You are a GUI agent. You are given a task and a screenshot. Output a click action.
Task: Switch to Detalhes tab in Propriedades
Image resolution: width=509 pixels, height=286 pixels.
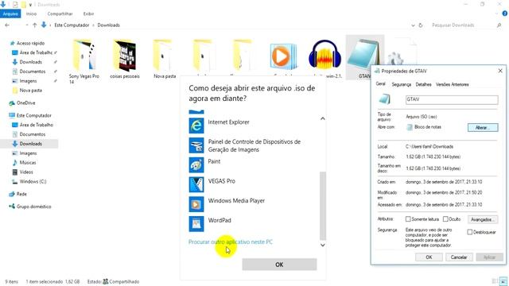point(423,84)
